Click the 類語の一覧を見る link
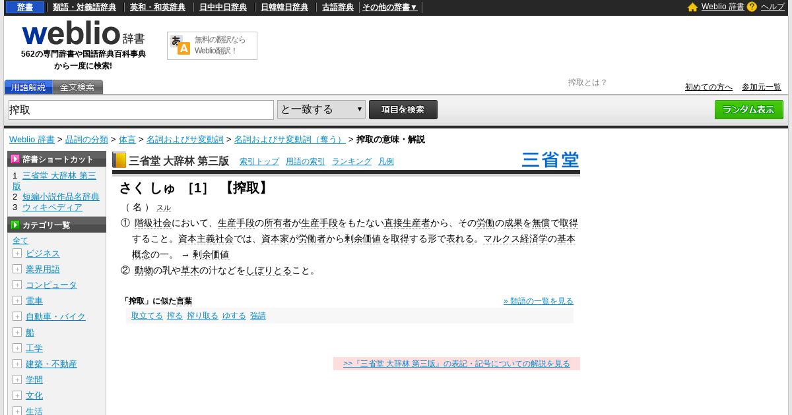The height and width of the screenshot is (415, 792). coord(539,301)
